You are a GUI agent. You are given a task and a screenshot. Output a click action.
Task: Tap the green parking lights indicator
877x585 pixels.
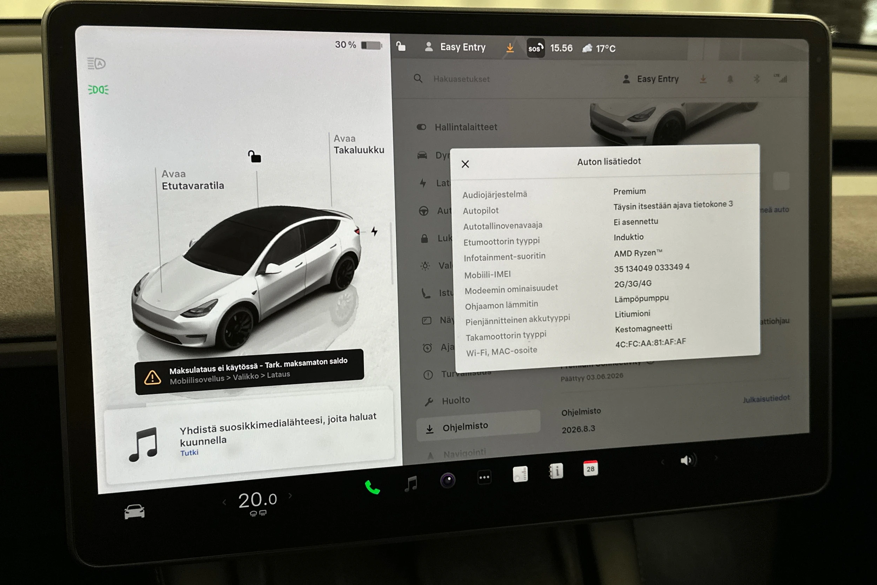click(x=98, y=90)
